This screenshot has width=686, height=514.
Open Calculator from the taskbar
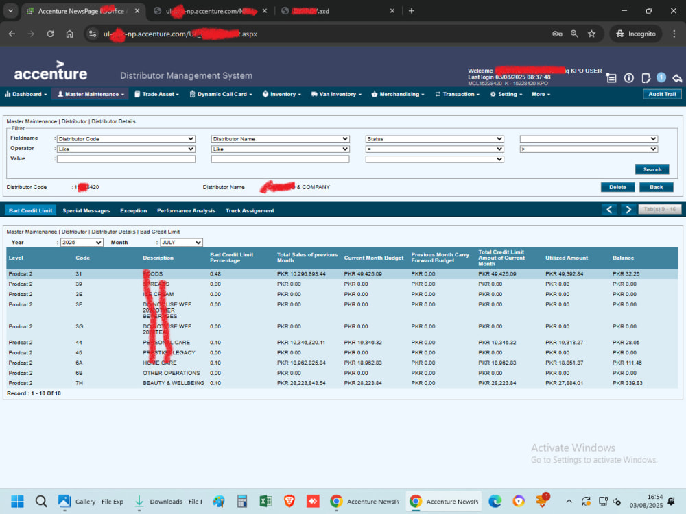242,502
